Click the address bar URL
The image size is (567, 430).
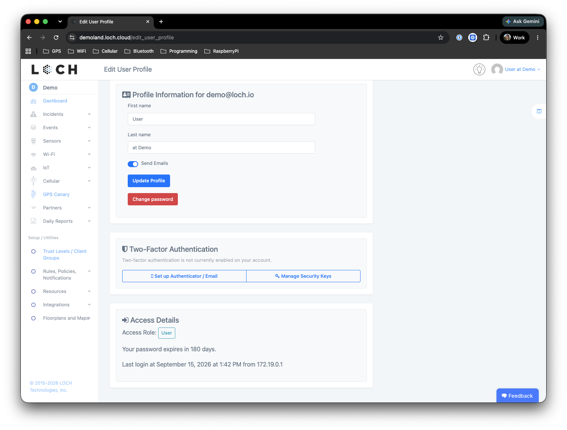[127, 38]
